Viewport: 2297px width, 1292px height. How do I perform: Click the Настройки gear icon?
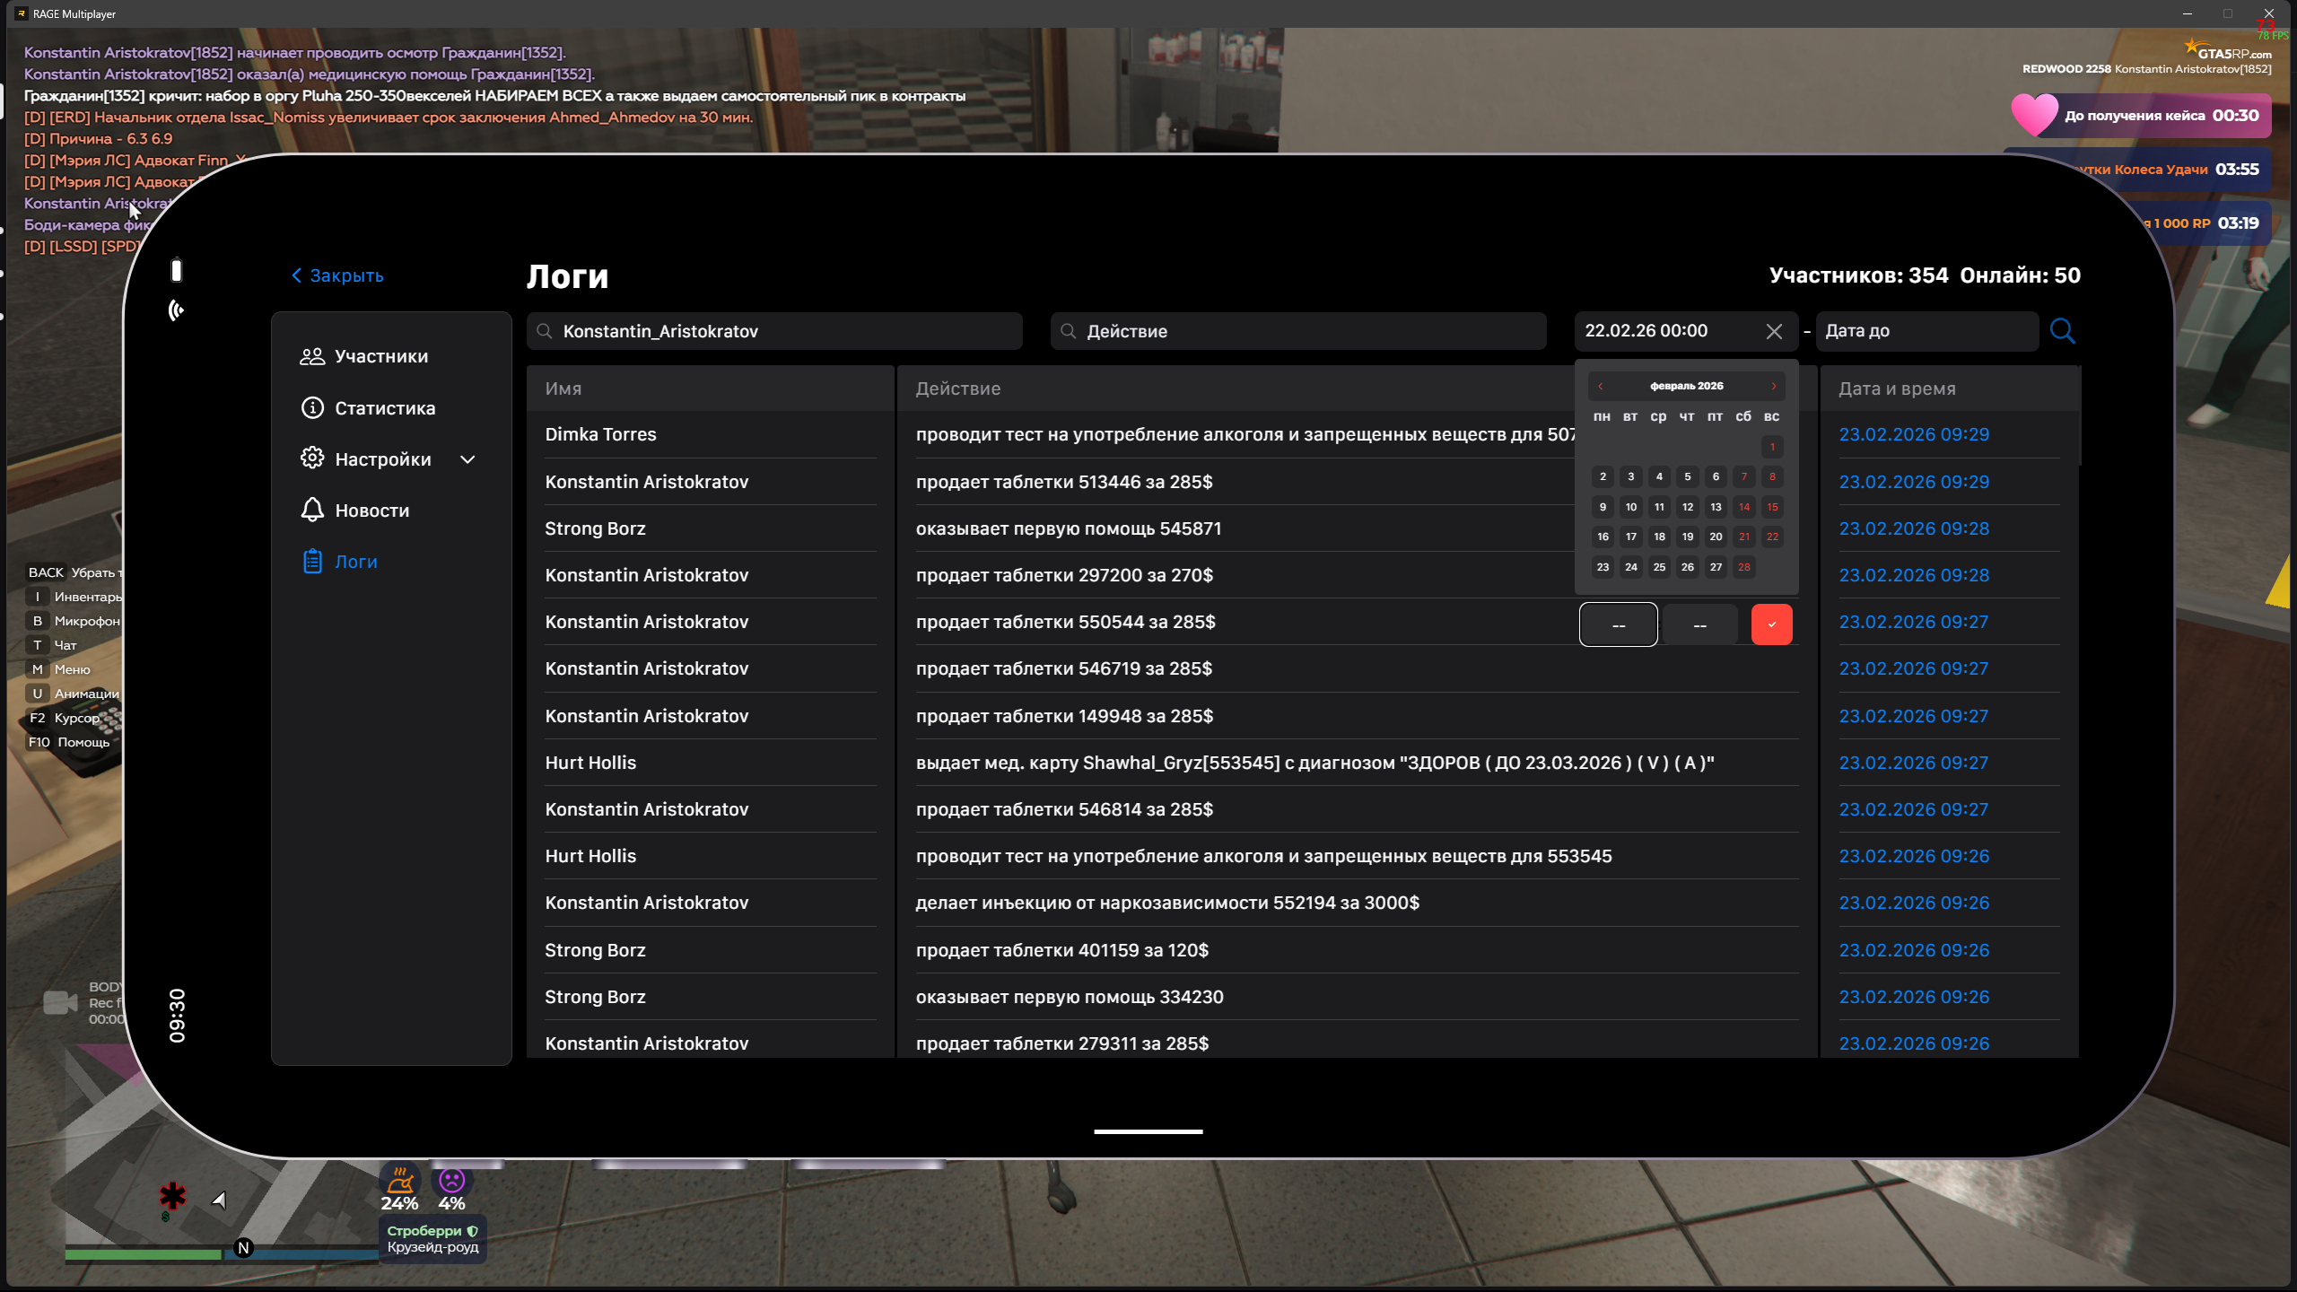(x=311, y=458)
